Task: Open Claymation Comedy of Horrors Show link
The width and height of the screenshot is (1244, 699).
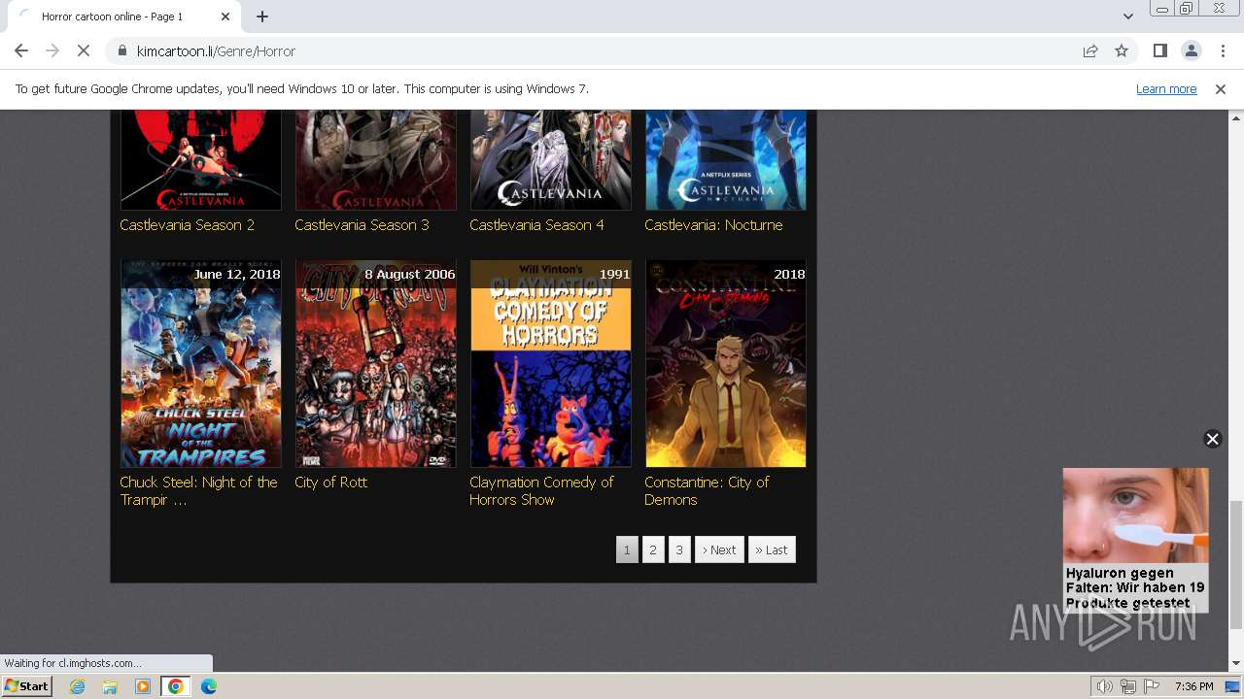Action: tap(541, 490)
